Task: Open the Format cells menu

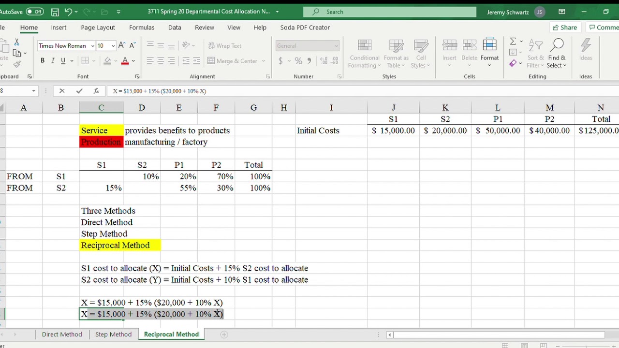Action: tap(489, 53)
